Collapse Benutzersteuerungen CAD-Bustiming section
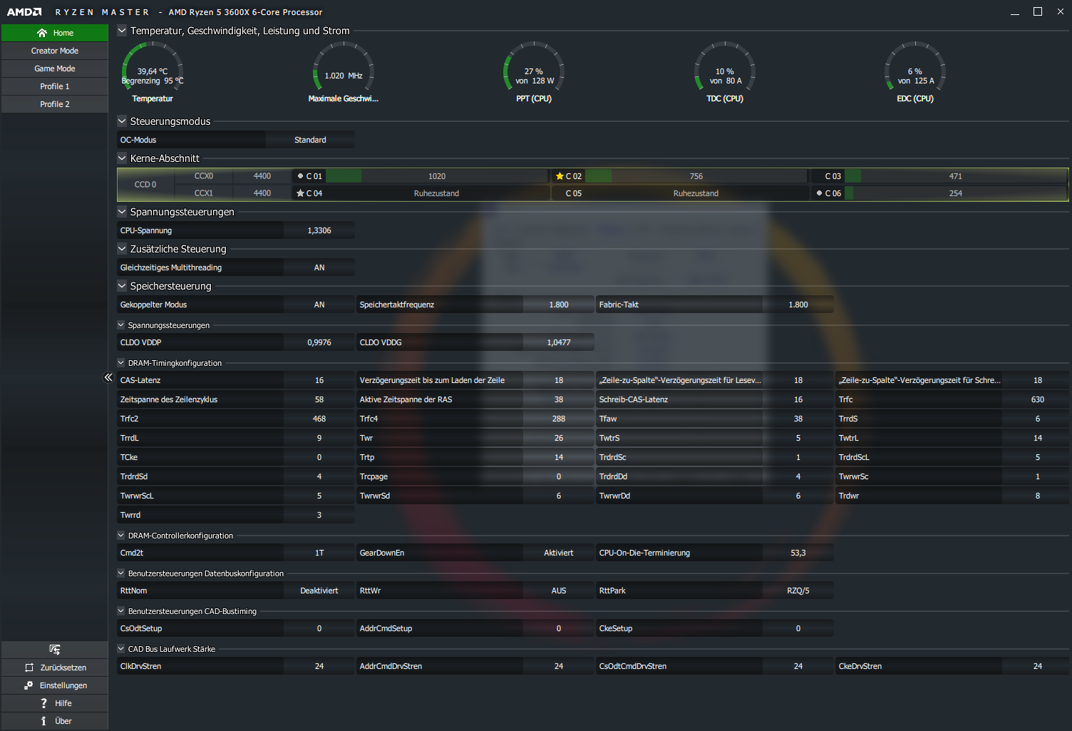 pyautogui.click(x=121, y=611)
